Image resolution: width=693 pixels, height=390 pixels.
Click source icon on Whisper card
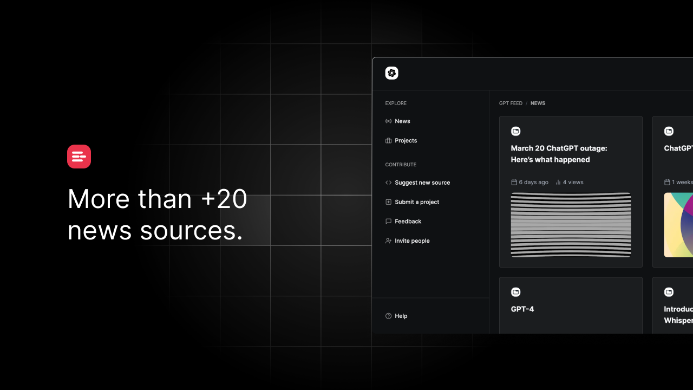(669, 292)
